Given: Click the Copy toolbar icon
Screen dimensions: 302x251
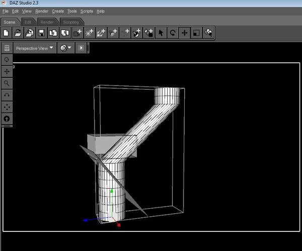Looking at the screenshot, I should pos(53,33).
